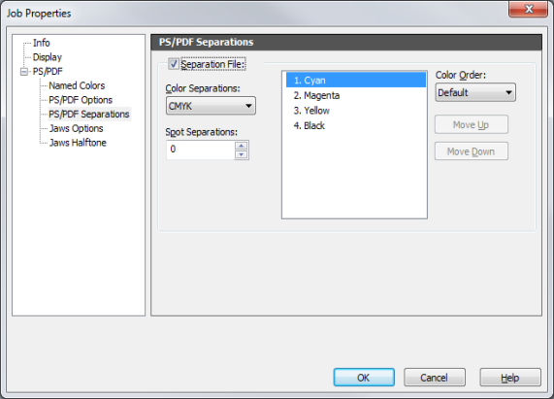Open Jaws Options page
The height and width of the screenshot is (399, 554).
point(77,128)
